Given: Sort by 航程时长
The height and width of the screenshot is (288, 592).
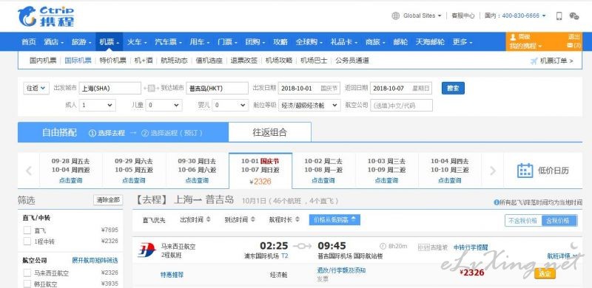Looking at the screenshot, I should tap(284, 220).
